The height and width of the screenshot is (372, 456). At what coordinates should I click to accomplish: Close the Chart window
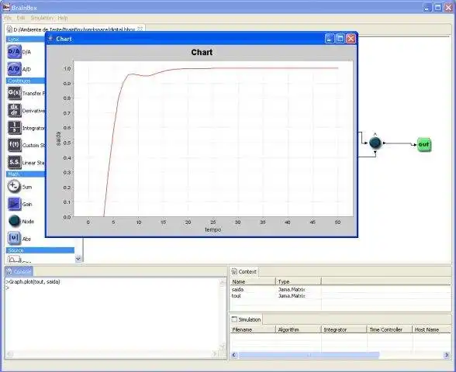351,39
